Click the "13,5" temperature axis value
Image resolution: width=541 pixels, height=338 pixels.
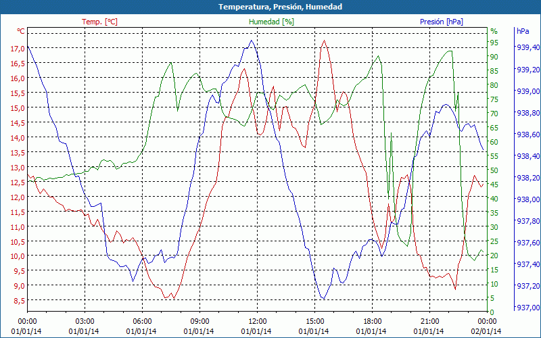point(18,153)
